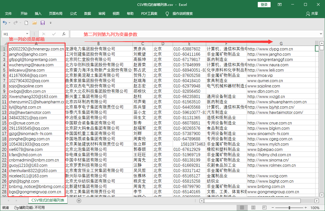Click the horizontal scrollbar thumb

252,201
